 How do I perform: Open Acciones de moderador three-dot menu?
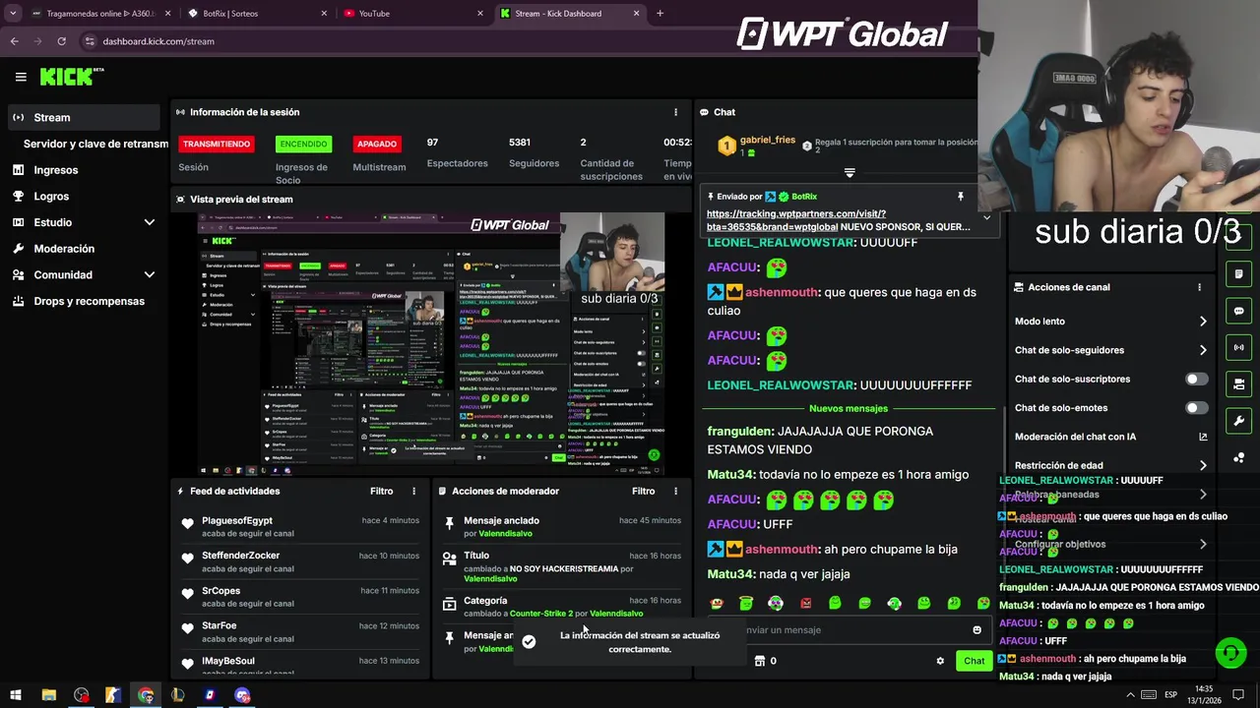point(675,491)
